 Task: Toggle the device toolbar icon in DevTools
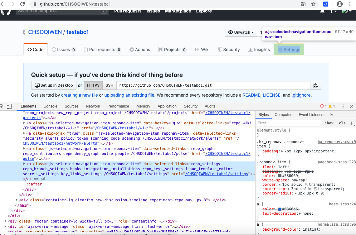pyautogui.click(x=9, y=106)
